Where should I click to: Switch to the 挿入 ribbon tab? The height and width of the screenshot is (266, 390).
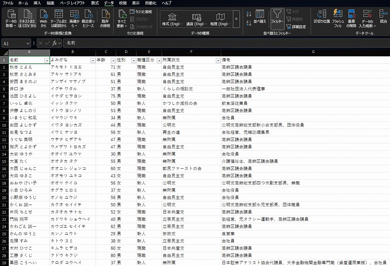(37, 3)
